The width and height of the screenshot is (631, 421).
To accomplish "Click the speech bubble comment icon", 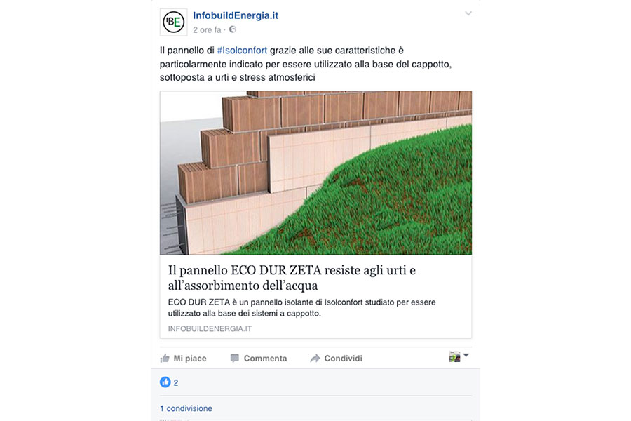I will [x=235, y=358].
